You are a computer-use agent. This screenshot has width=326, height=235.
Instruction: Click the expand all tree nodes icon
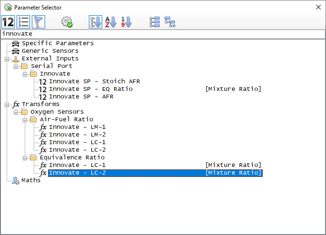tap(154, 22)
